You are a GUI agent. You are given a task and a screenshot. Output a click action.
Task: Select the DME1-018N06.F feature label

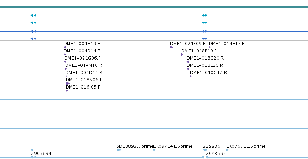pyautogui.click(x=84, y=80)
